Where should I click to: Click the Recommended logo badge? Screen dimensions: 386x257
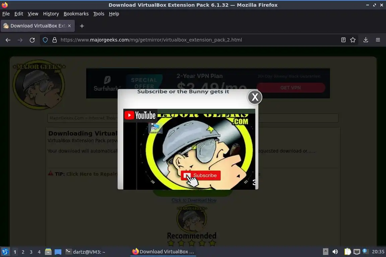point(192,226)
